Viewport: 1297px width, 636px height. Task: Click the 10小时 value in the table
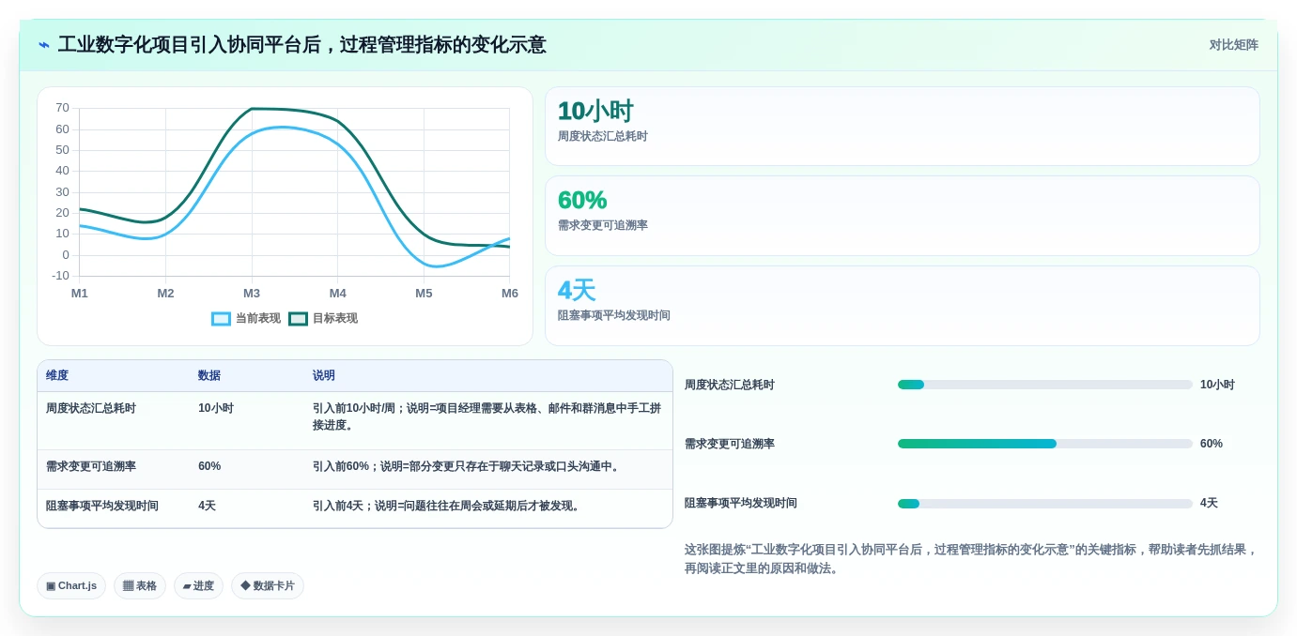[216, 409]
